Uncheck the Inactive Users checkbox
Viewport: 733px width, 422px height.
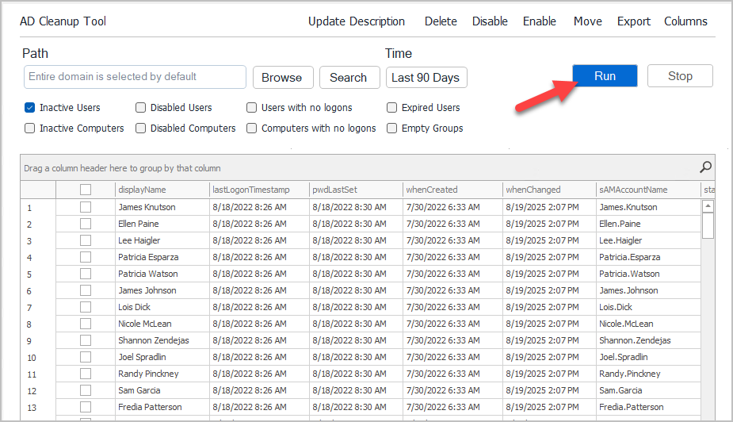pyautogui.click(x=29, y=108)
